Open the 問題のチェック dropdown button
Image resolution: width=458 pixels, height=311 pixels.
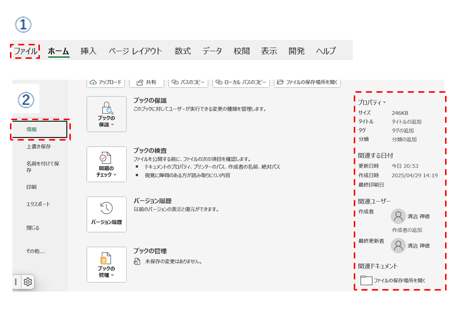click(106, 164)
